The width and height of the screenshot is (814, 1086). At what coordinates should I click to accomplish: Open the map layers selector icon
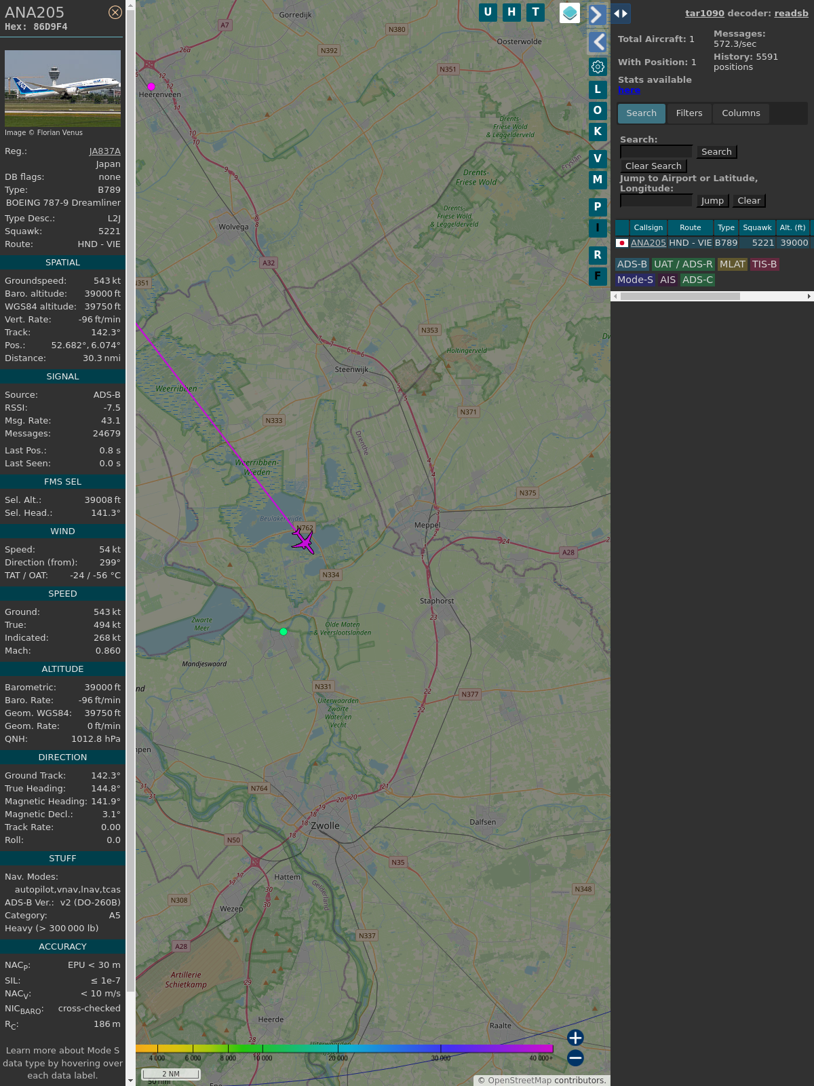(570, 13)
